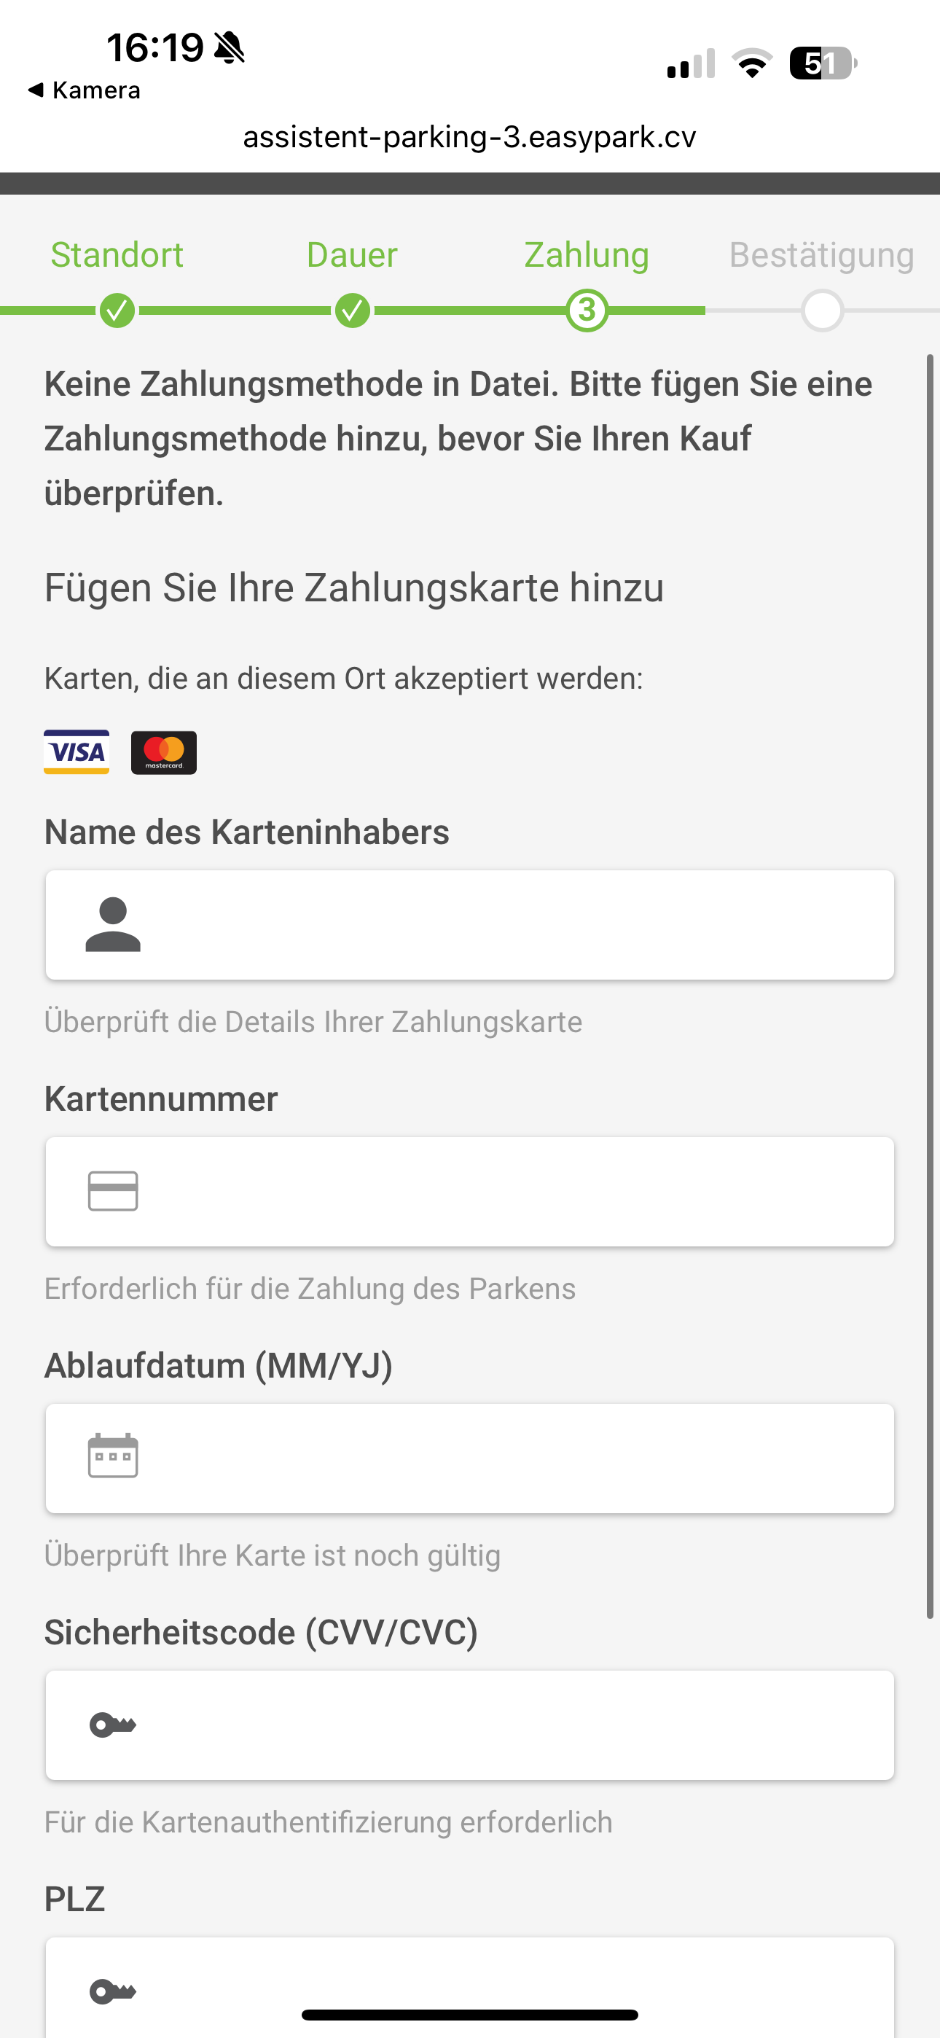Viewport: 940px width, 2038px height.
Task: Tap the cardholder person icon
Action: (x=113, y=924)
